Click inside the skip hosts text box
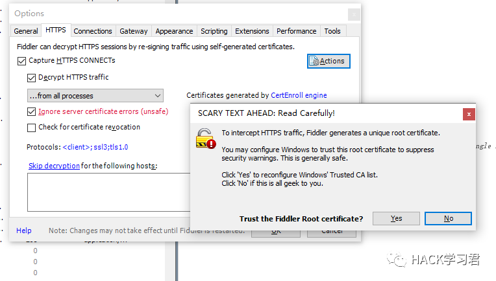 109,192
